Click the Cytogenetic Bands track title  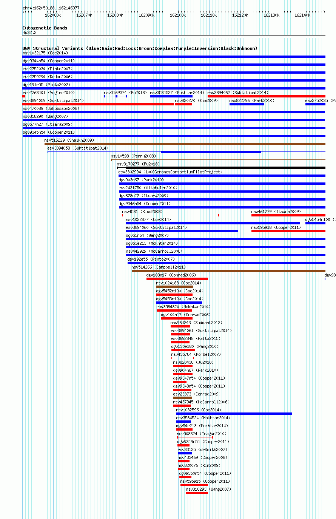coord(45,28)
